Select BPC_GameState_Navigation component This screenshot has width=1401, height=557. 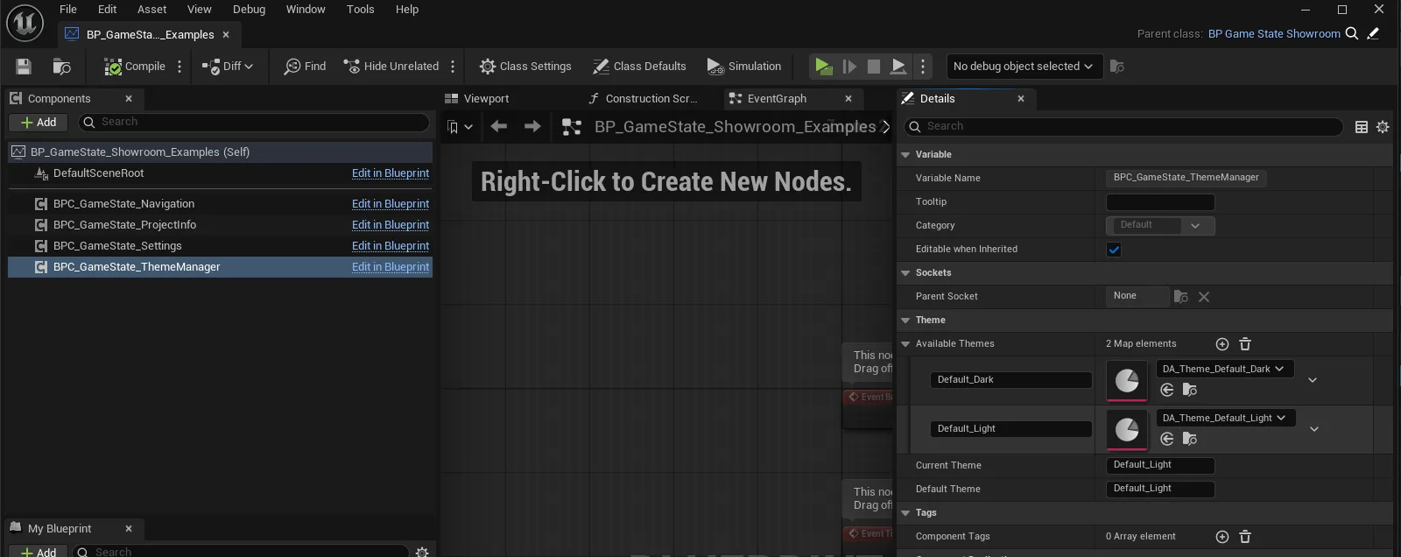click(x=123, y=204)
